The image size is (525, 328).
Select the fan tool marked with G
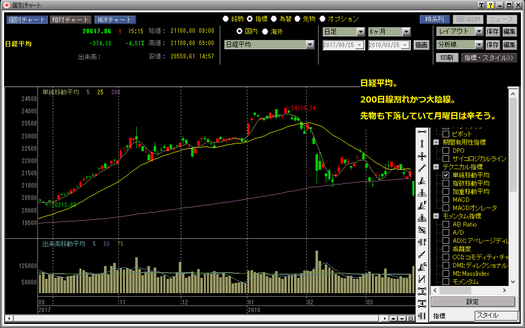[x=422, y=266]
